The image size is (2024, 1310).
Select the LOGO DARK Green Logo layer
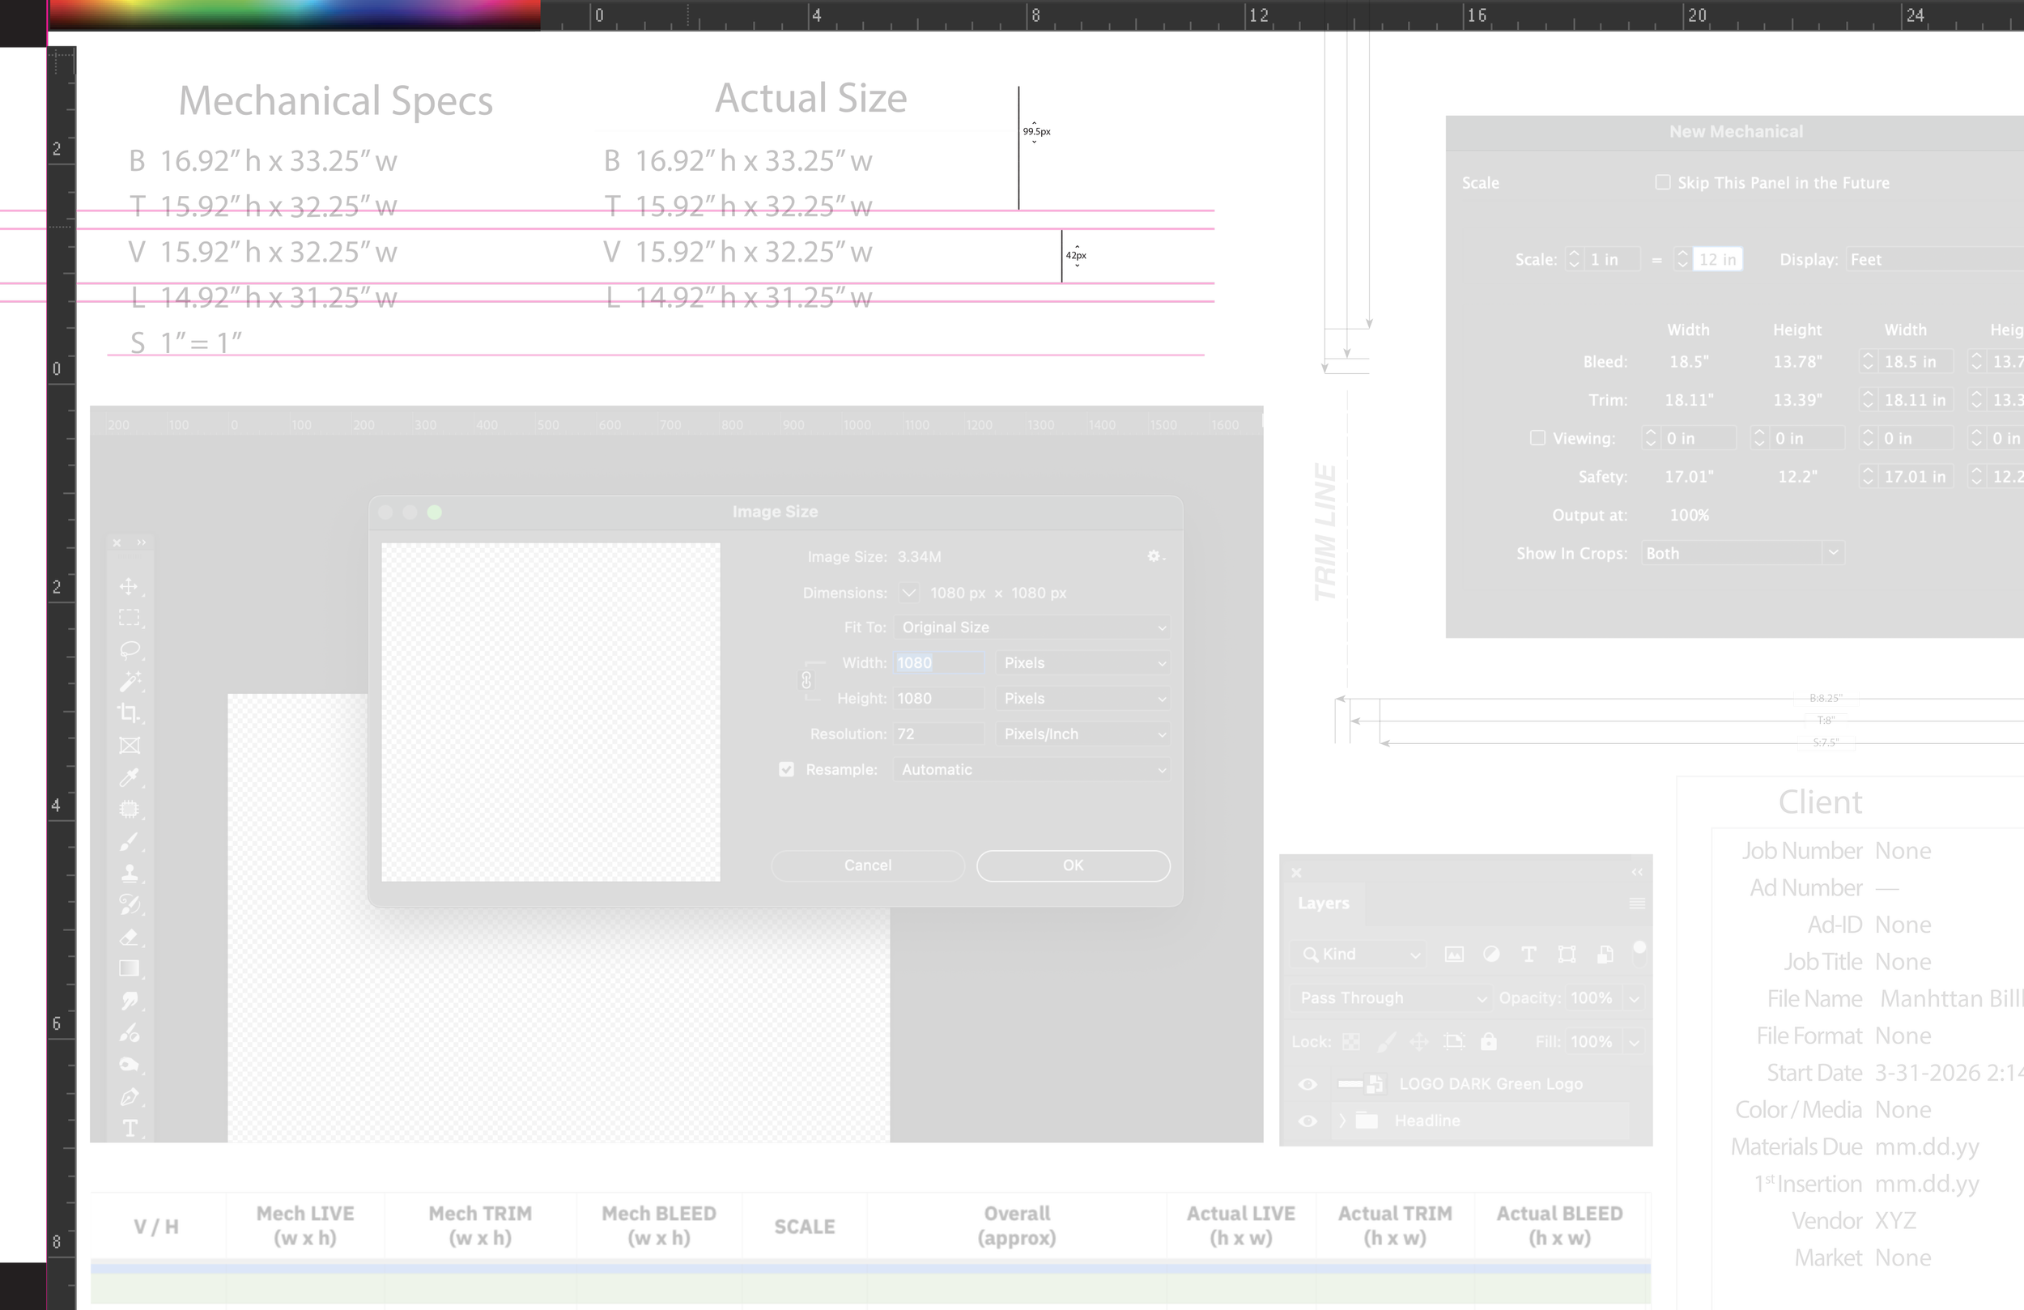(x=1490, y=1084)
